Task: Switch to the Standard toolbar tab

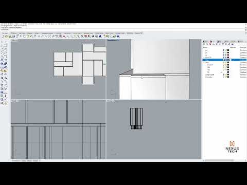Action: click(5, 33)
